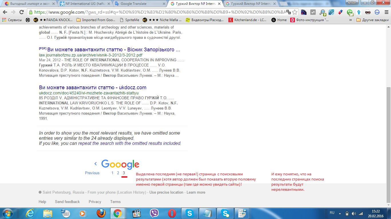This screenshot has height=219, width=391.
Task: Go to the Previous results page
Action: (92, 173)
